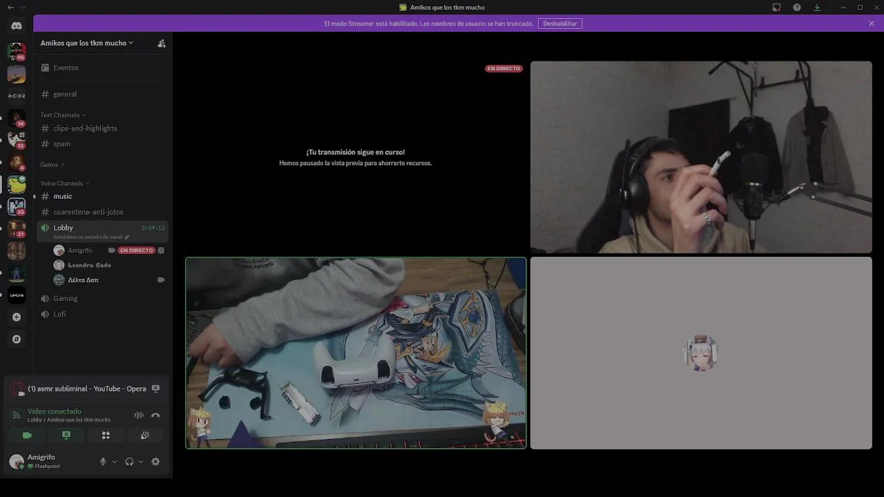884x497 pixels.
Task: Open Discord home direct messages icon
Action: (x=17, y=26)
